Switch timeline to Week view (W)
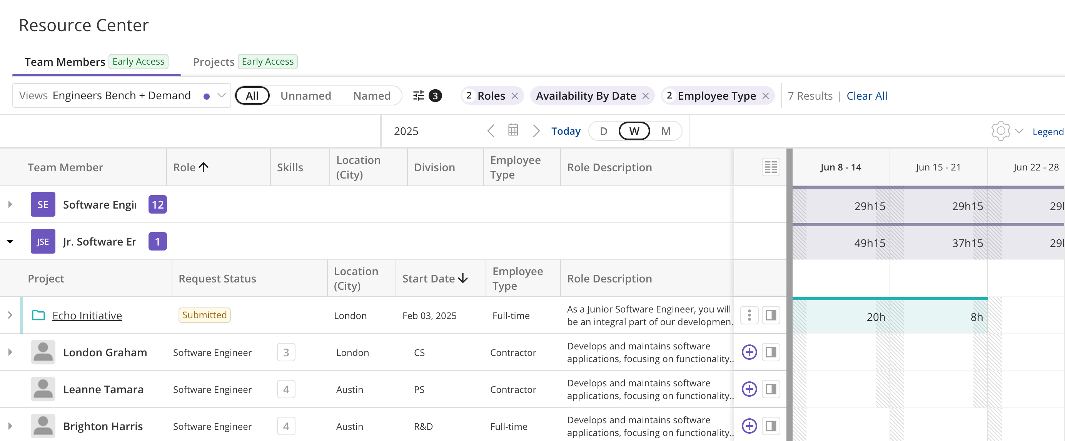 click(x=634, y=131)
